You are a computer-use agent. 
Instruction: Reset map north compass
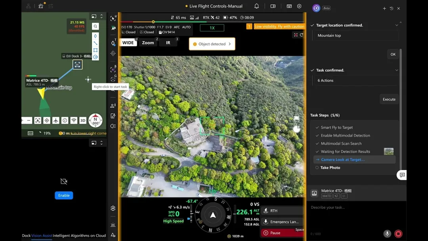click(95, 120)
